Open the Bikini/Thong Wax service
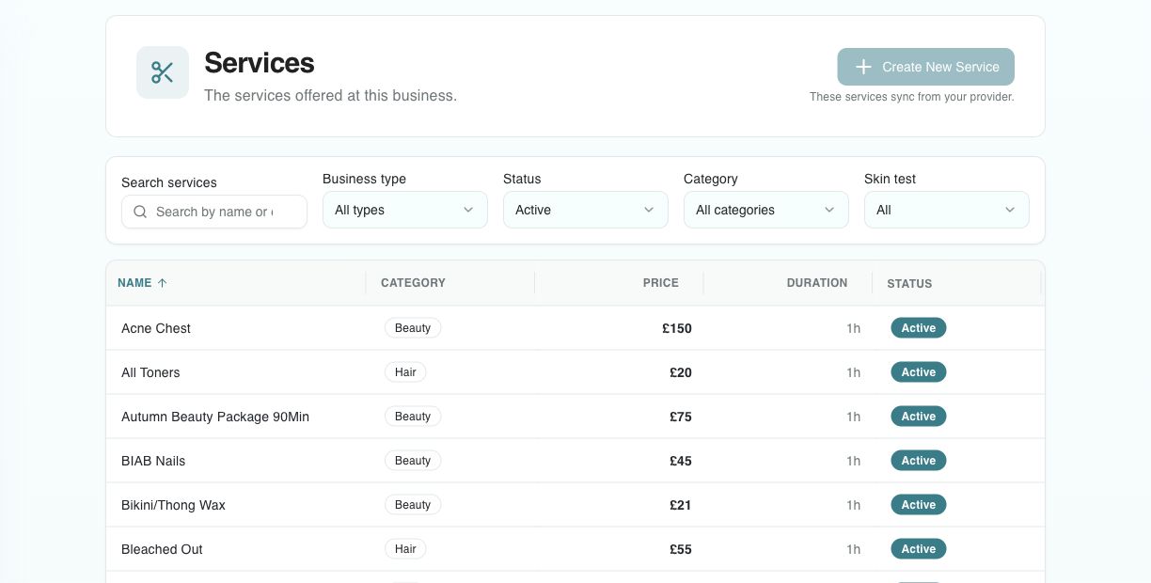 click(575, 505)
